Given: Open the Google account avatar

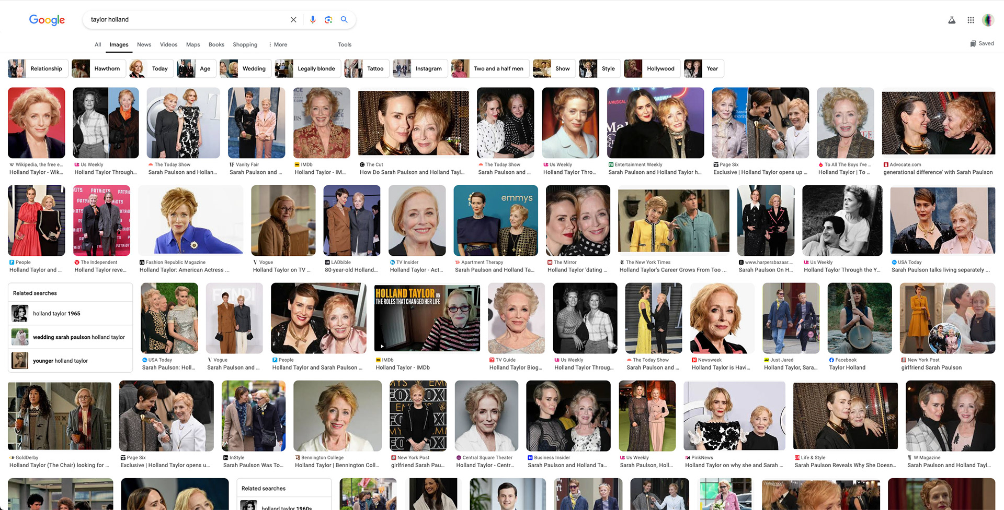Looking at the screenshot, I should click(988, 20).
